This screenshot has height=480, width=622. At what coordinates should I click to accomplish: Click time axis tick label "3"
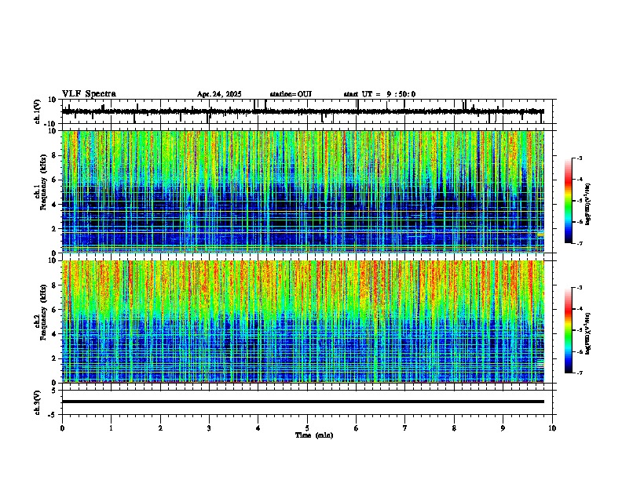point(209,428)
